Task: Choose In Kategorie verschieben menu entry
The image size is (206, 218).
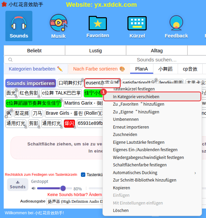Action: point(152,97)
